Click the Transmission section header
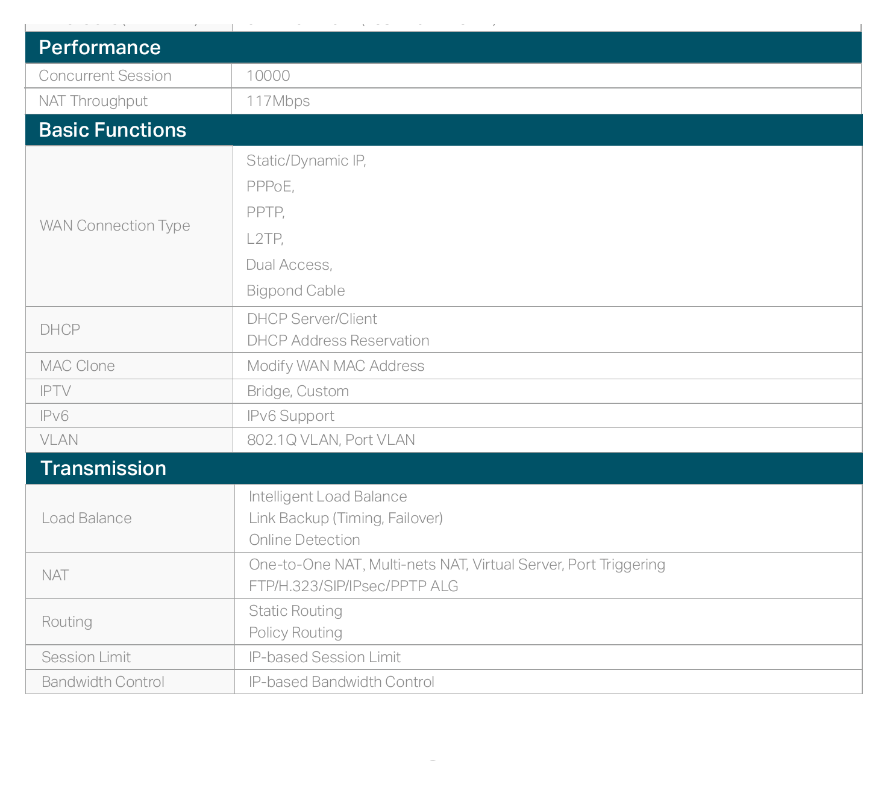This screenshot has width=887, height=785. [444, 468]
